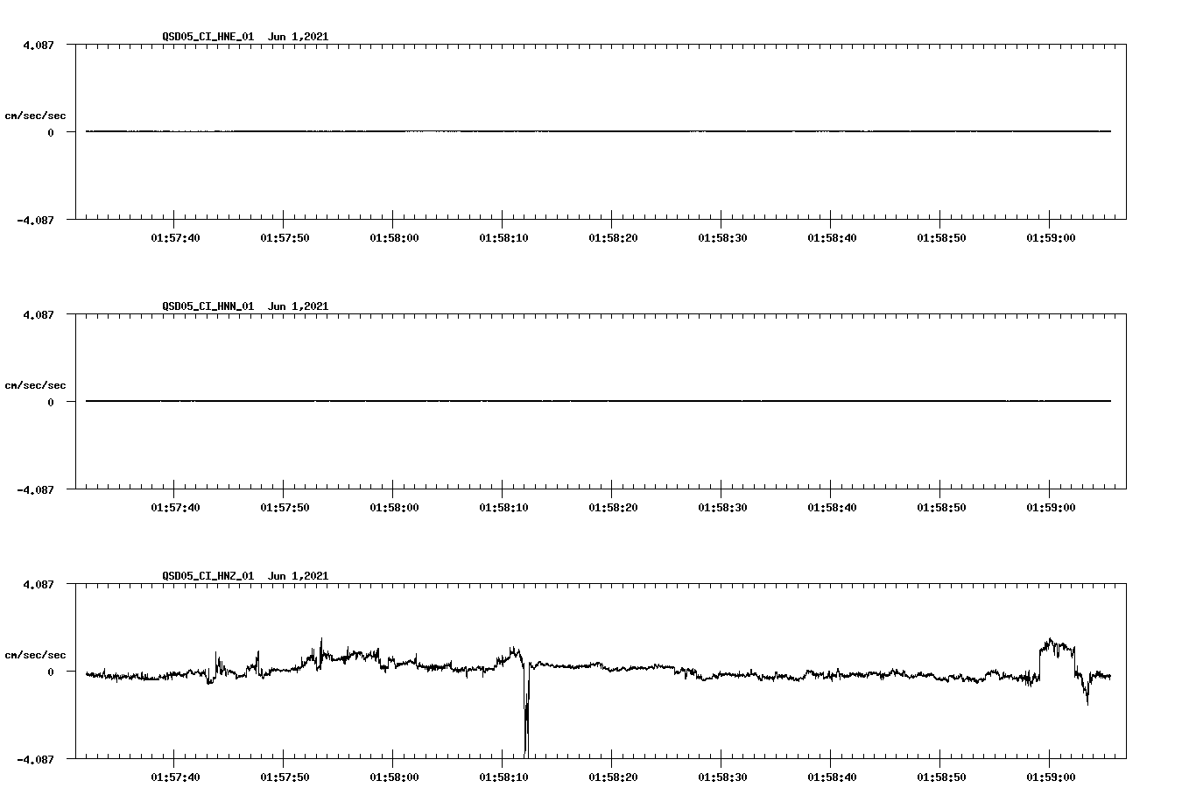Click the 01:58:50 time label on HNN plot
The width and height of the screenshot is (1189, 809).
click(941, 508)
